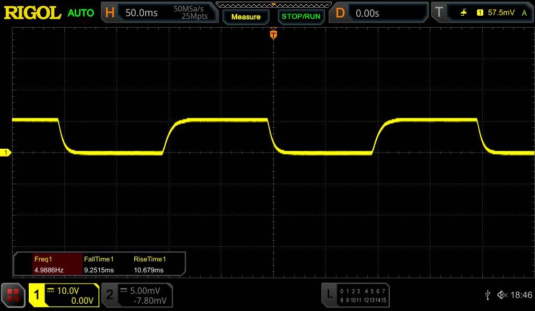Select the channel 1 ground level marker
The height and width of the screenshot is (311, 535).
coord(6,152)
